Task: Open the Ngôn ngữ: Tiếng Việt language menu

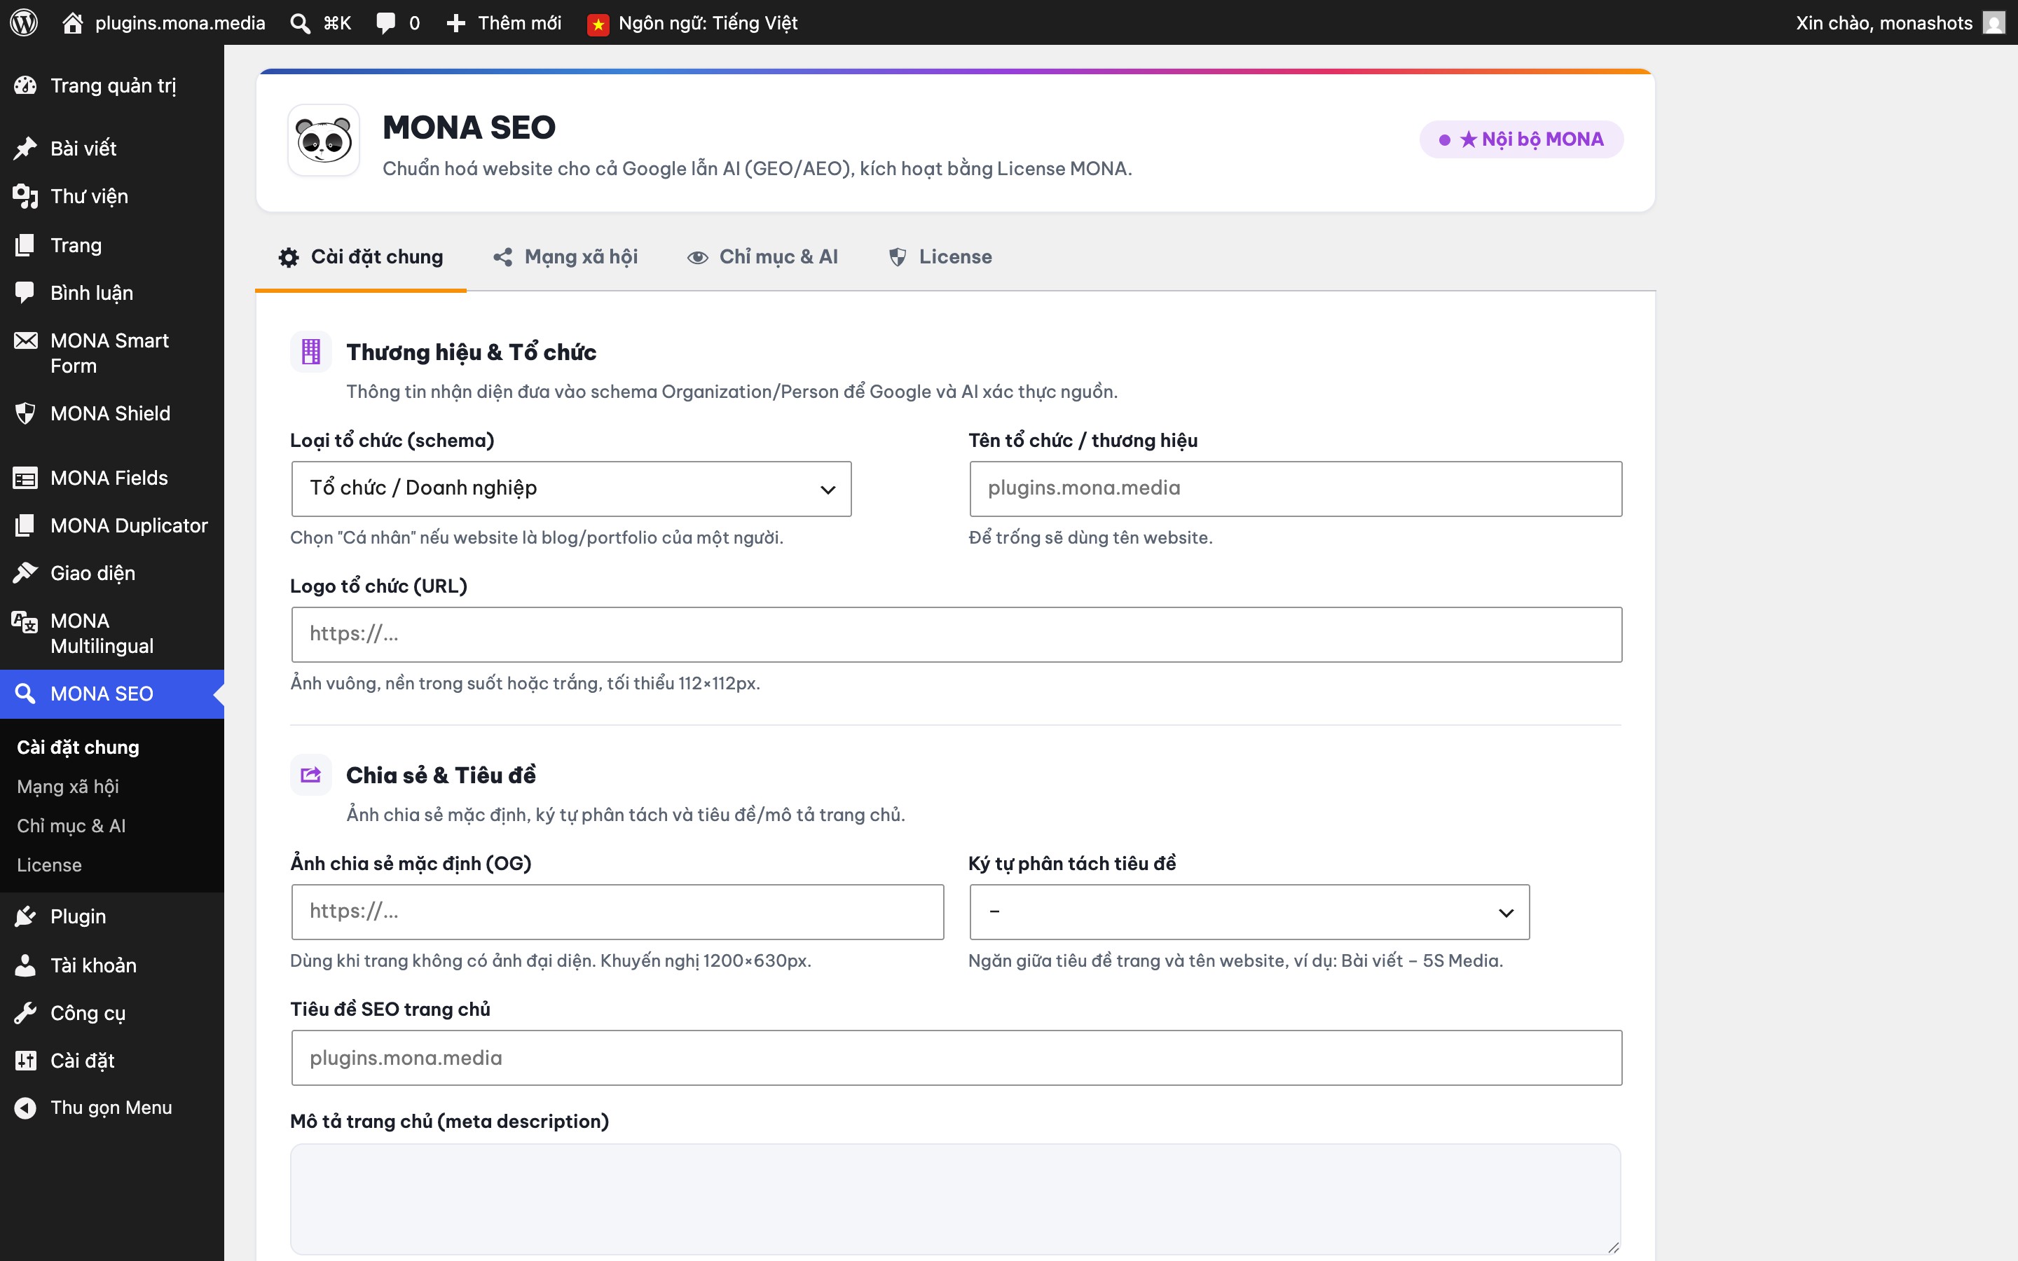Action: click(x=693, y=22)
